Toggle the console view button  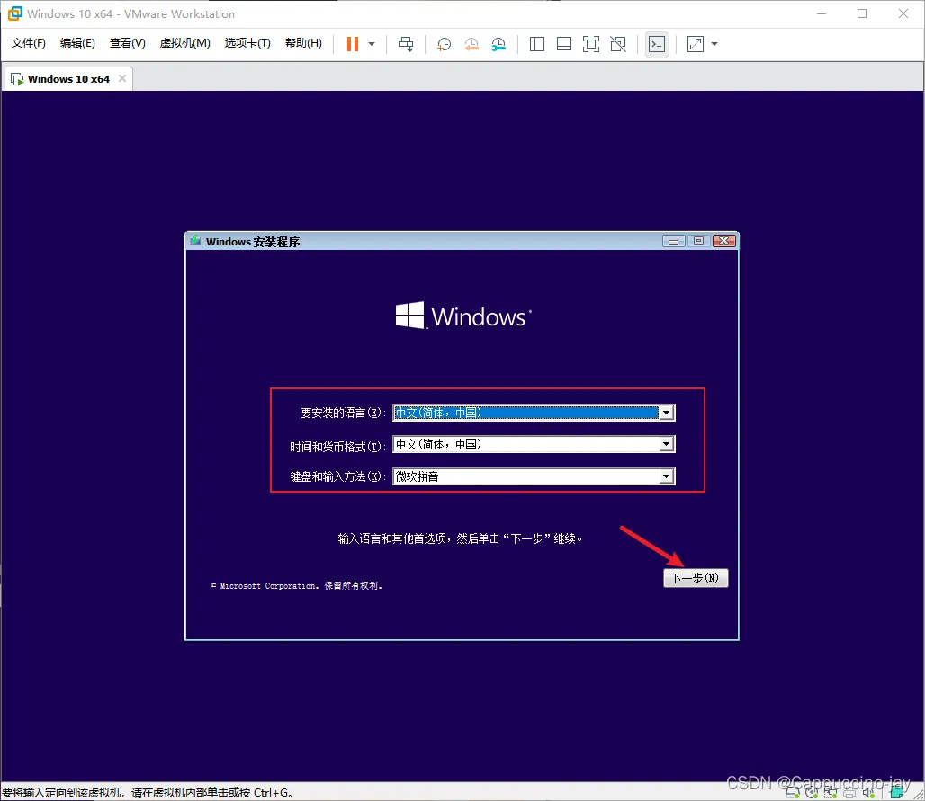pyautogui.click(x=657, y=44)
